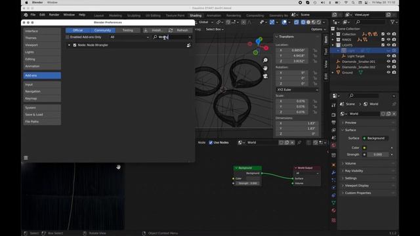420x236 pixels.
Task: Select rendered viewport shading
Action: point(318,22)
